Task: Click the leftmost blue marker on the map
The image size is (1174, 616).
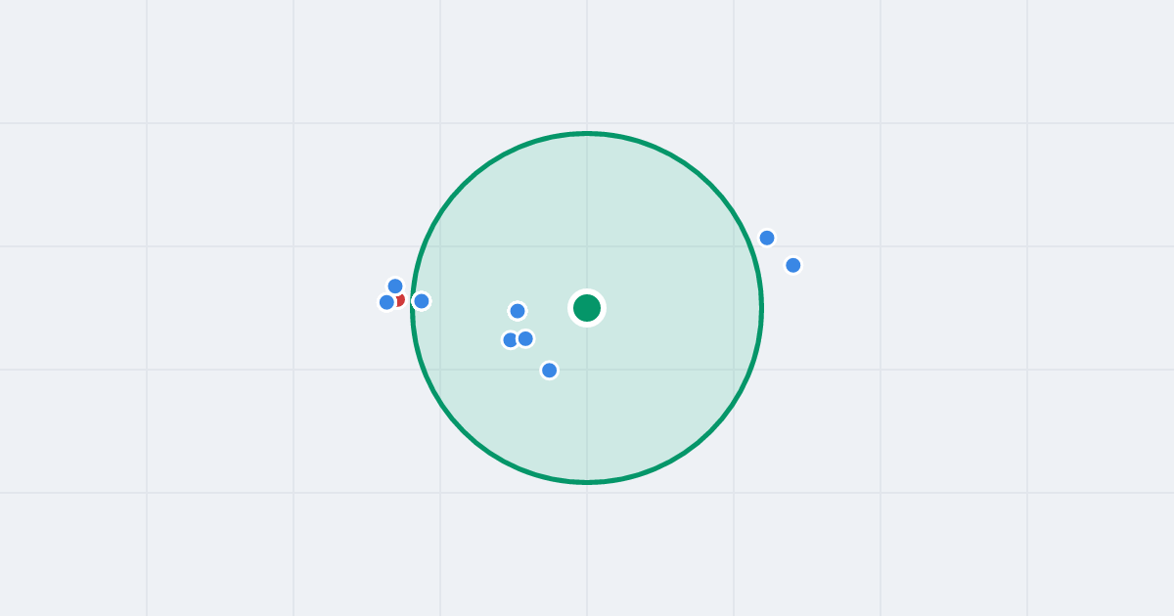Action: (386, 302)
